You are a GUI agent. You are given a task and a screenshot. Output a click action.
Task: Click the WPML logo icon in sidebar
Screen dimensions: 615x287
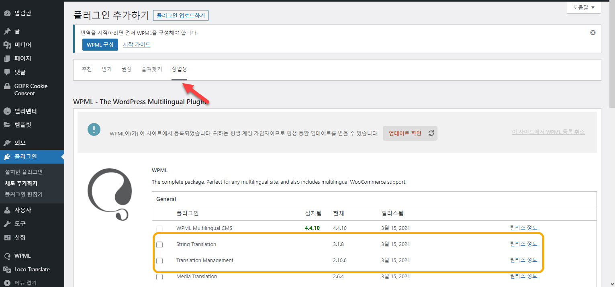(x=7, y=256)
